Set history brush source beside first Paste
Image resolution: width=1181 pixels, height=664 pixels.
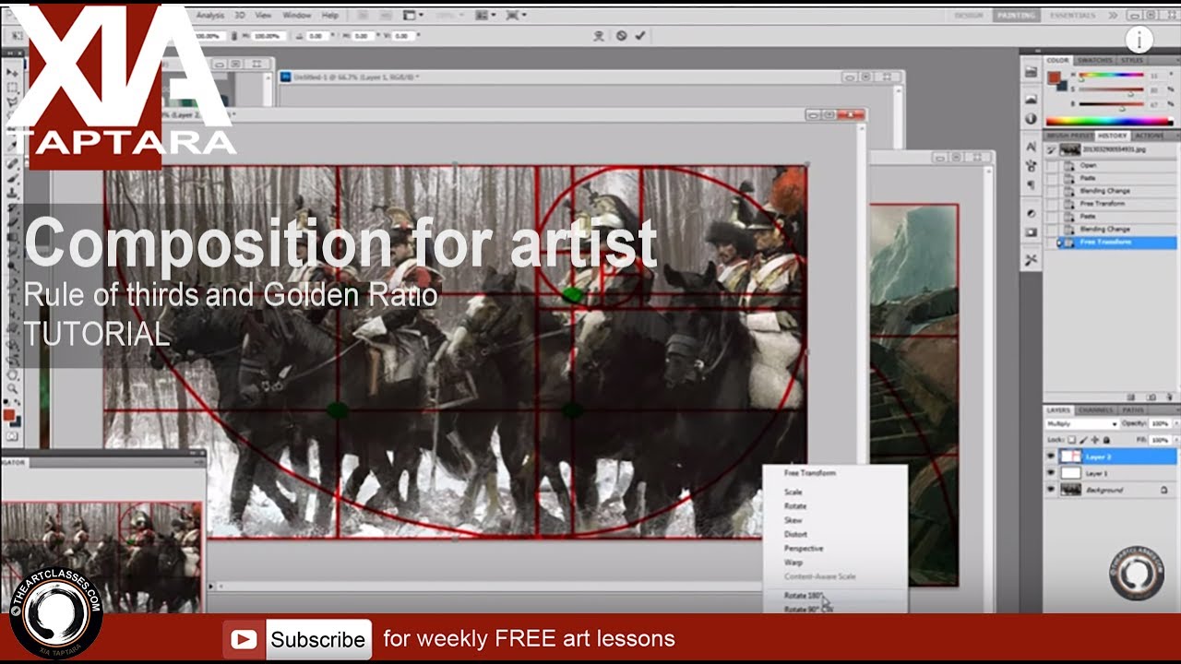(1051, 178)
